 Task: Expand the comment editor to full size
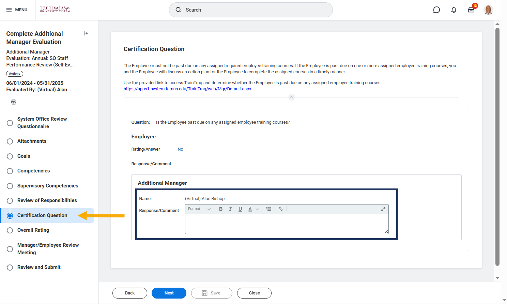pyautogui.click(x=383, y=209)
